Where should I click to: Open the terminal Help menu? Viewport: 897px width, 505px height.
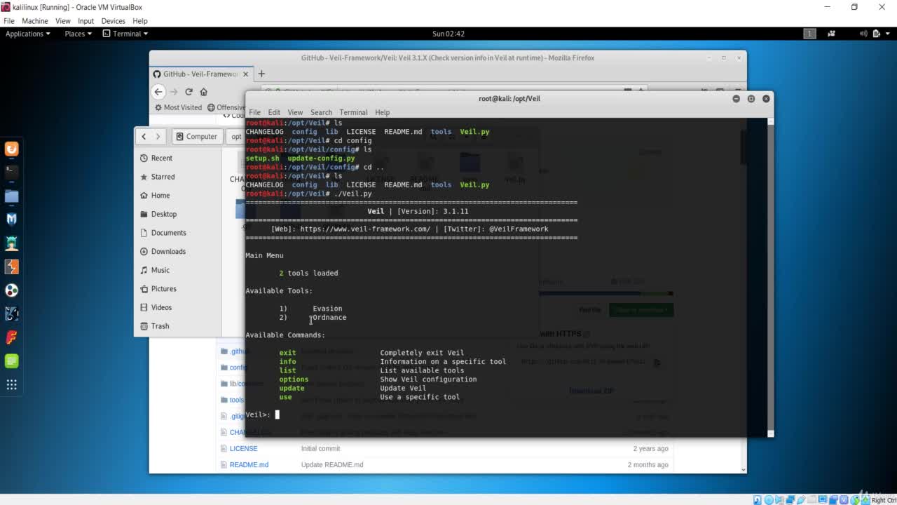tap(382, 112)
